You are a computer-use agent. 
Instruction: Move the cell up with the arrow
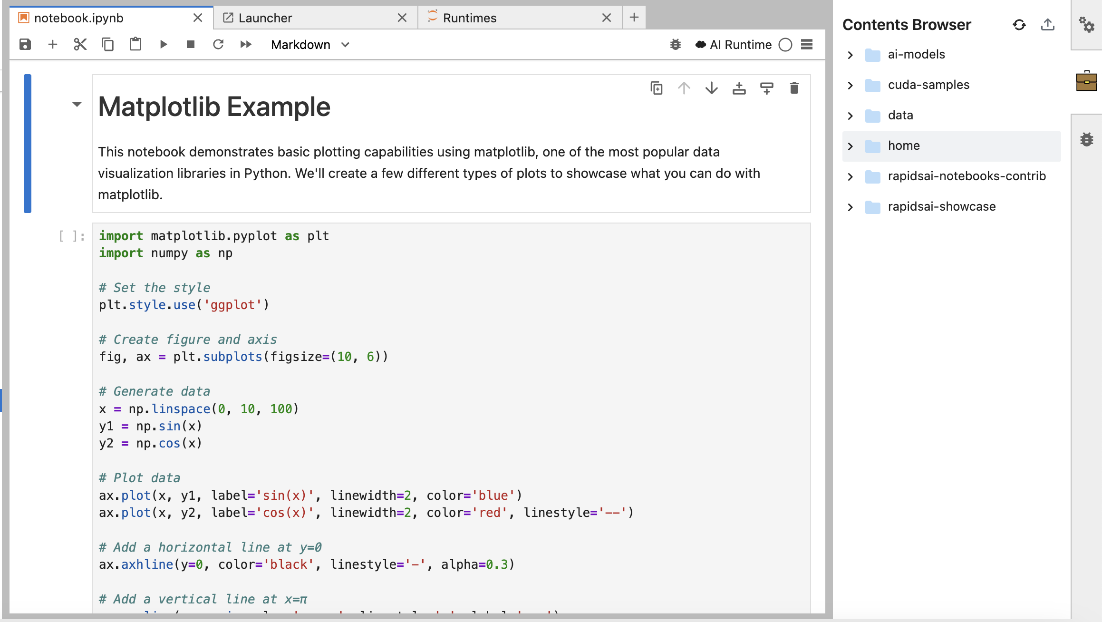pyautogui.click(x=684, y=88)
